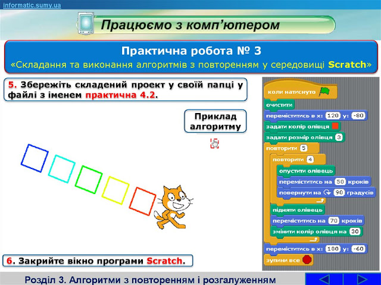
Task: Click the 'коли натиснуто' hat block text
Action: pyautogui.click(x=291, y=92)
